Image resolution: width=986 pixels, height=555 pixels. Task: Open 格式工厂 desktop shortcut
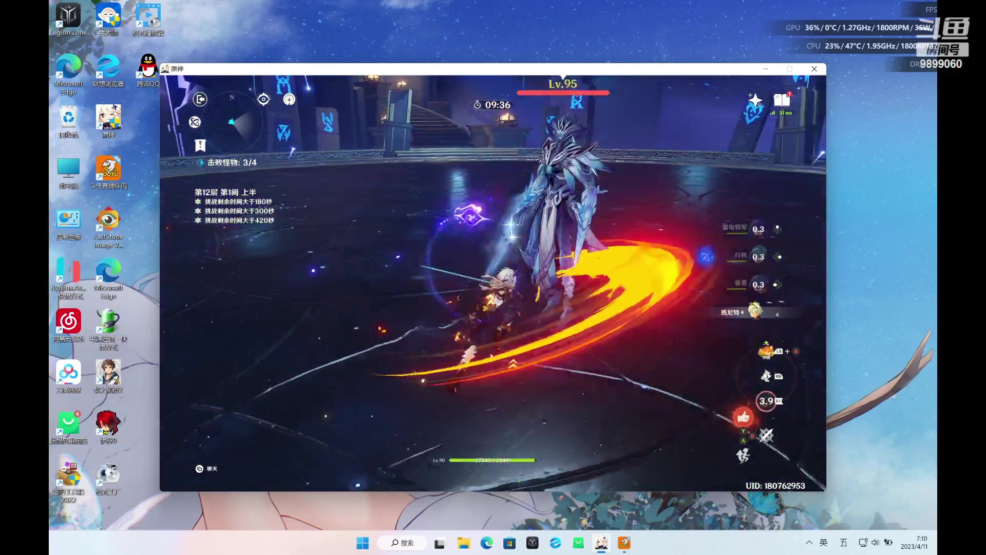tap(108, 478)
